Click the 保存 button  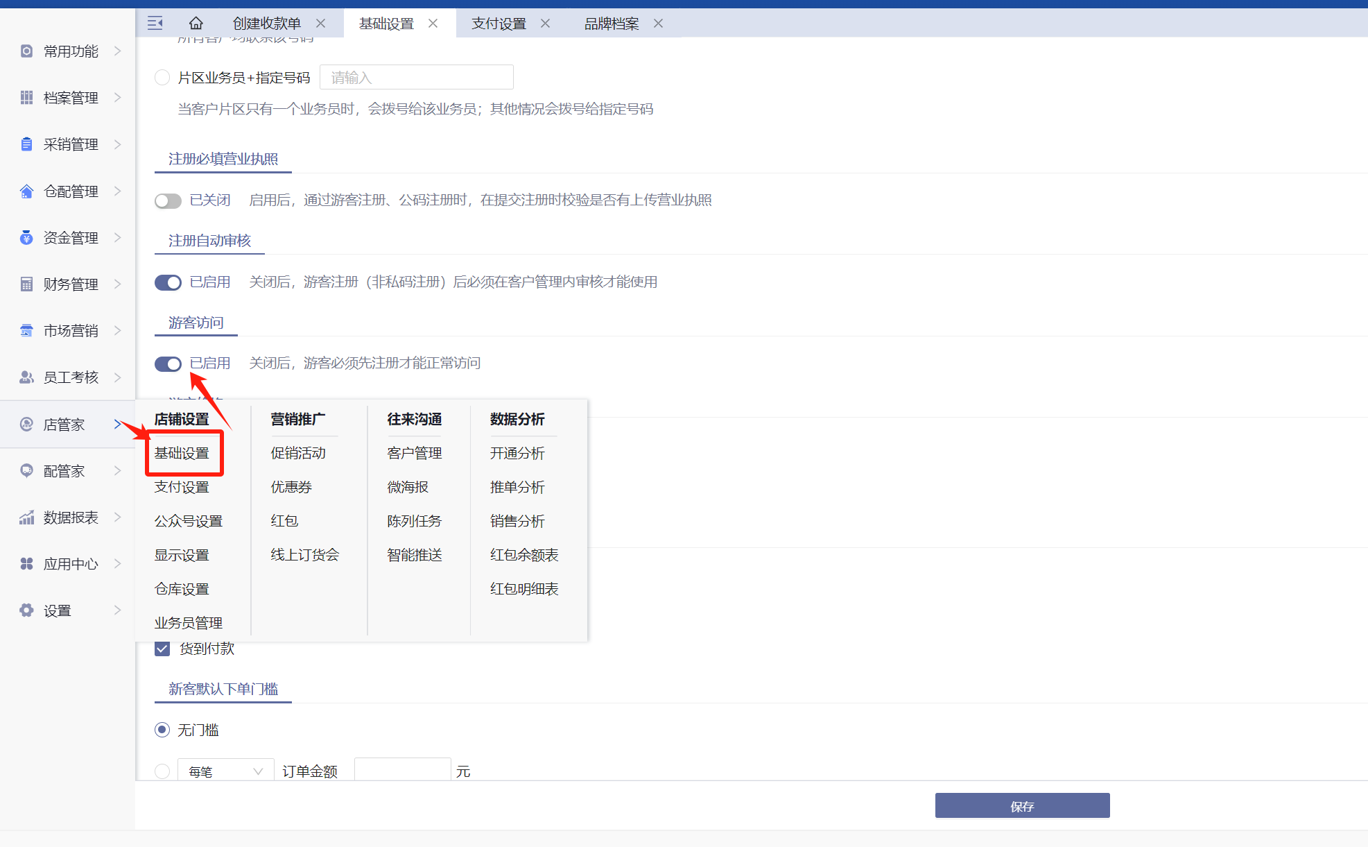click(1022, 805)
